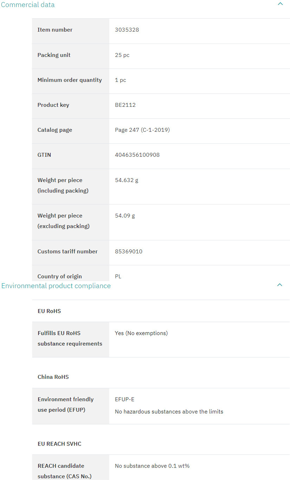Image resolution: width=290 pixels, height=480 pixels.
Task: Collapse the Environmental product compliance chevron
Action: (x=280, y=285)
